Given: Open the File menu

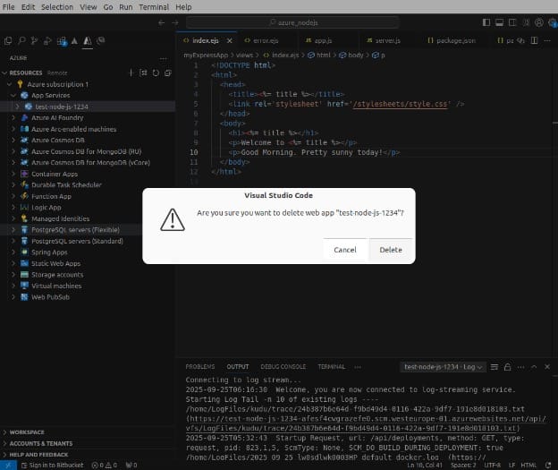Looking at the screenshot, I should click(x=9, y=7).
